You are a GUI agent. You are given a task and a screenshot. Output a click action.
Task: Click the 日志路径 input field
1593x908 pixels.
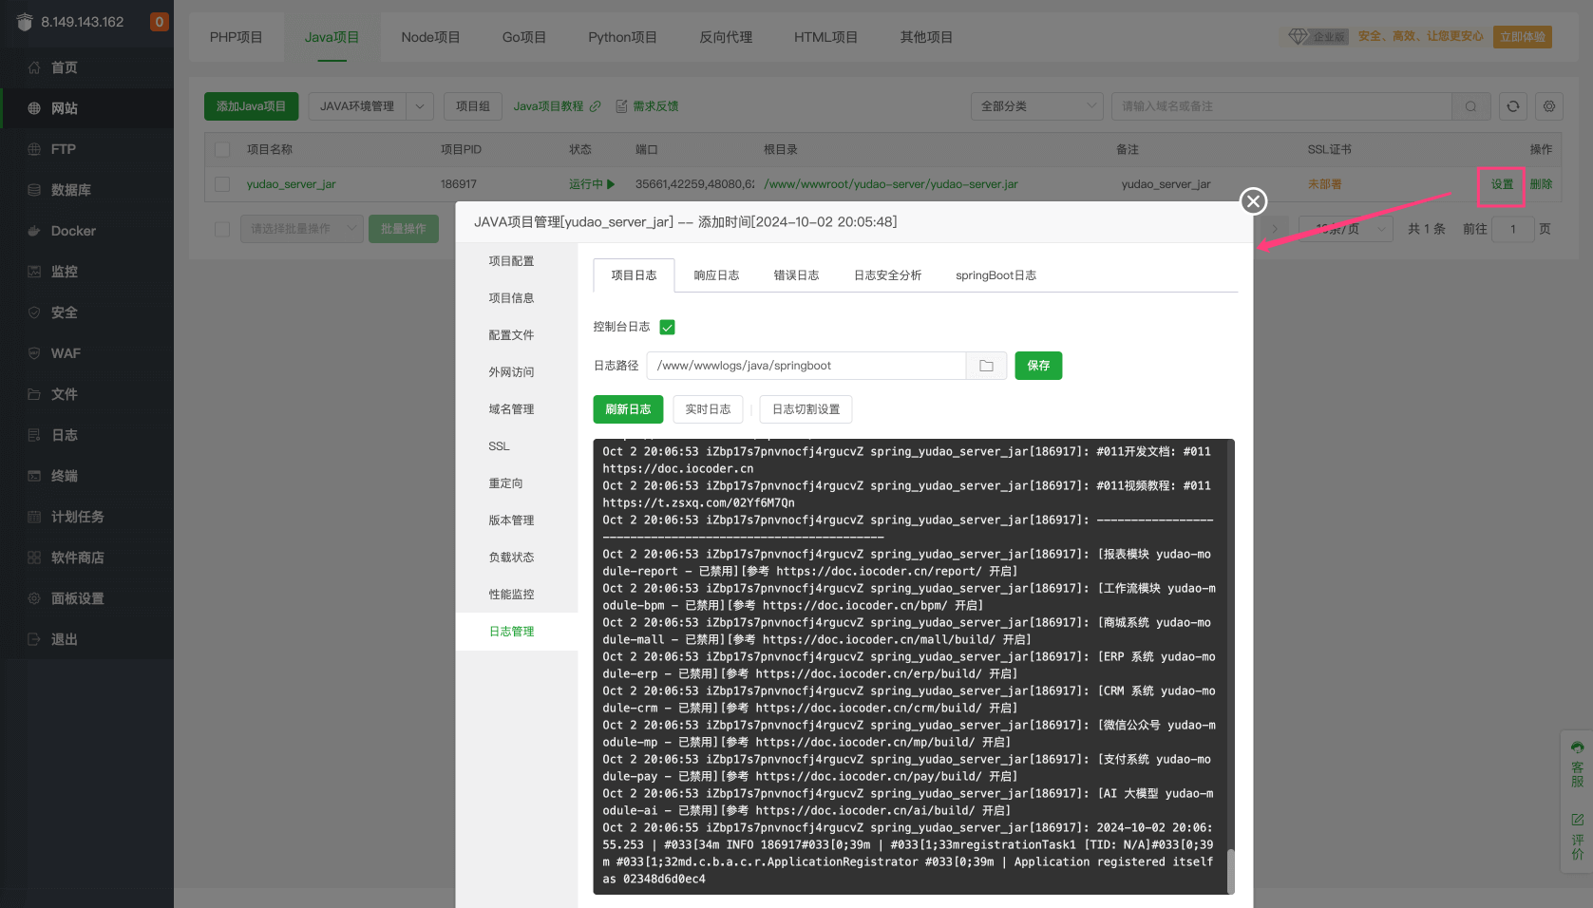[806, 366]
